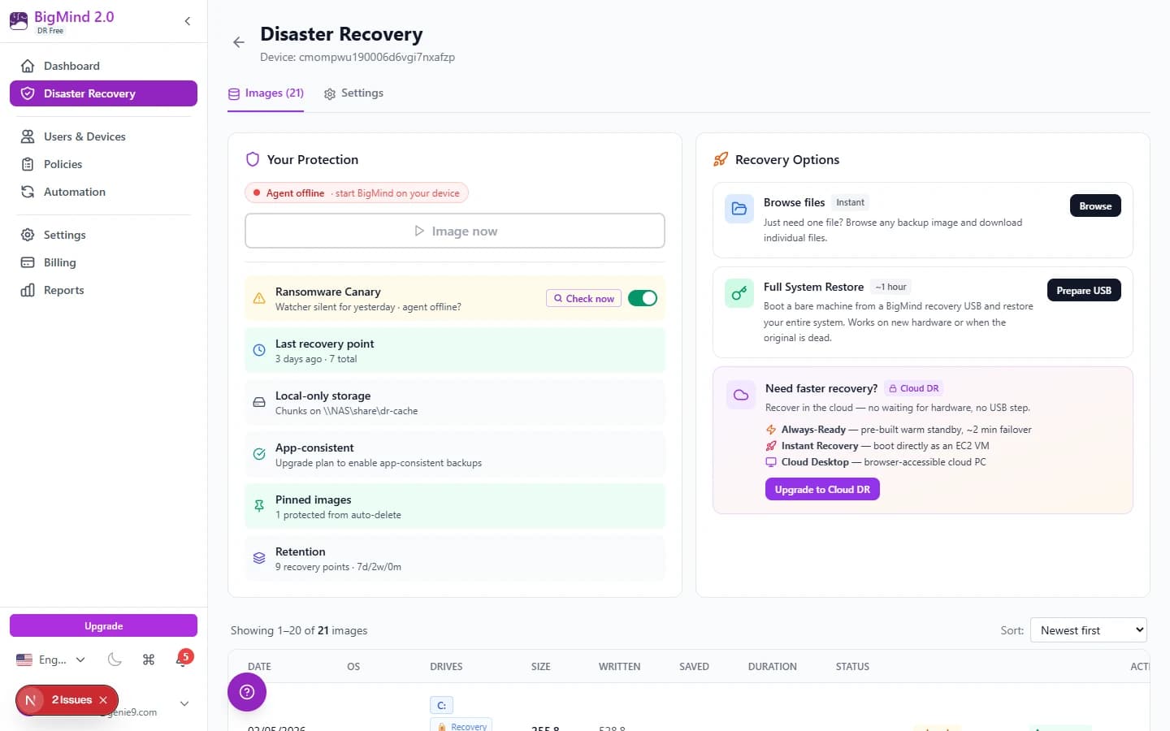The image size is (1170, 731).
Task: Open notifications bell with 5 alerts
Action: point(182,660)
